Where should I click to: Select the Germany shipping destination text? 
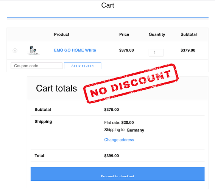pyautogui.click(x=136, y=130)
